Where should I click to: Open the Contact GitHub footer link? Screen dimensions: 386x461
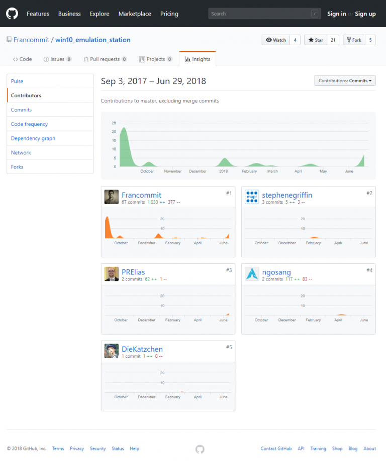click(x=276, y=448)
